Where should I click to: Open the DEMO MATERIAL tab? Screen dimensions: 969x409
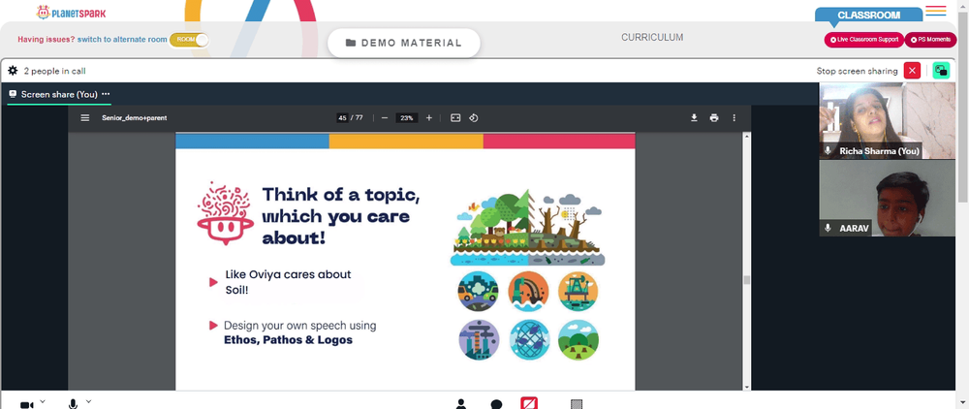[403, 43]
